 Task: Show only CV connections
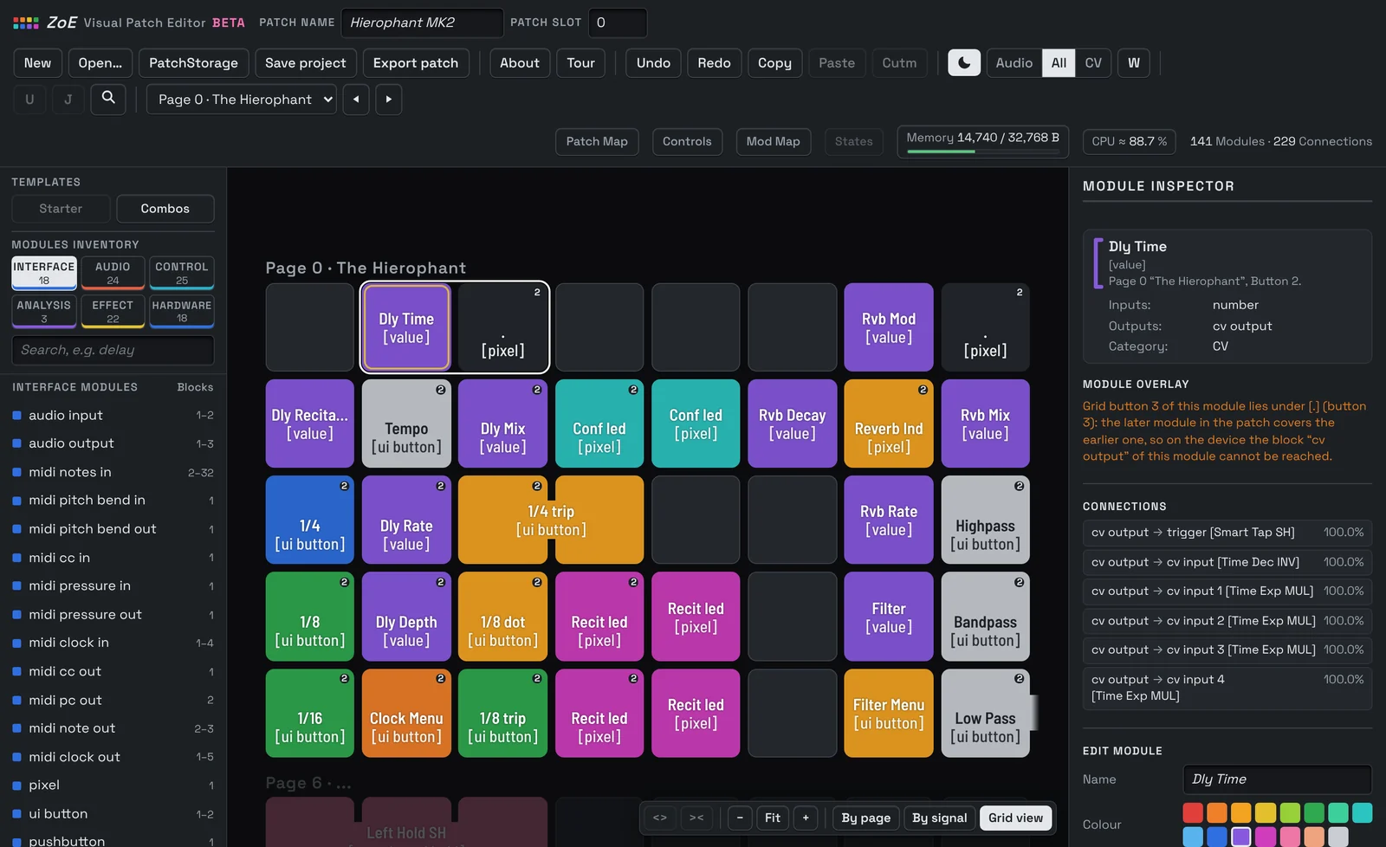tap(1093, 62)
